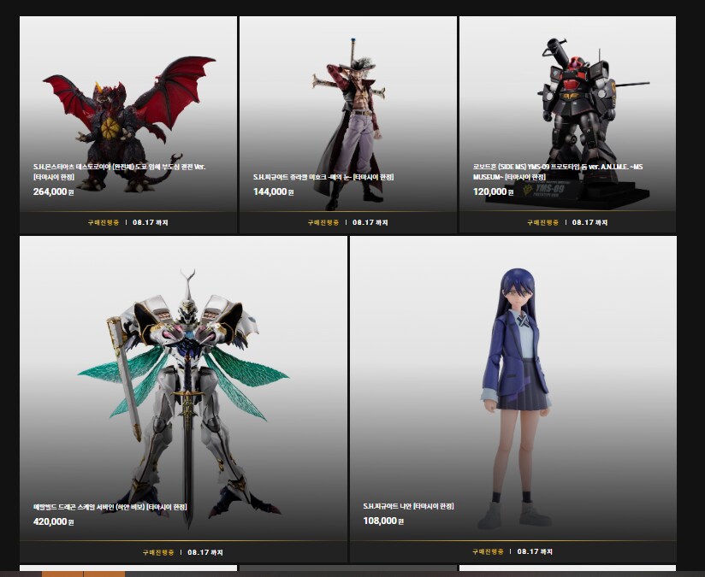
Task: Click the 08.17 deadline under the Nian figure
Action: point(535,552)
